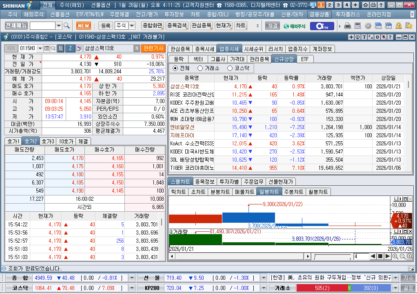Select the 코스닥 radio button
The height and width of the screenshot is (294, 417).
coord(230,68)
